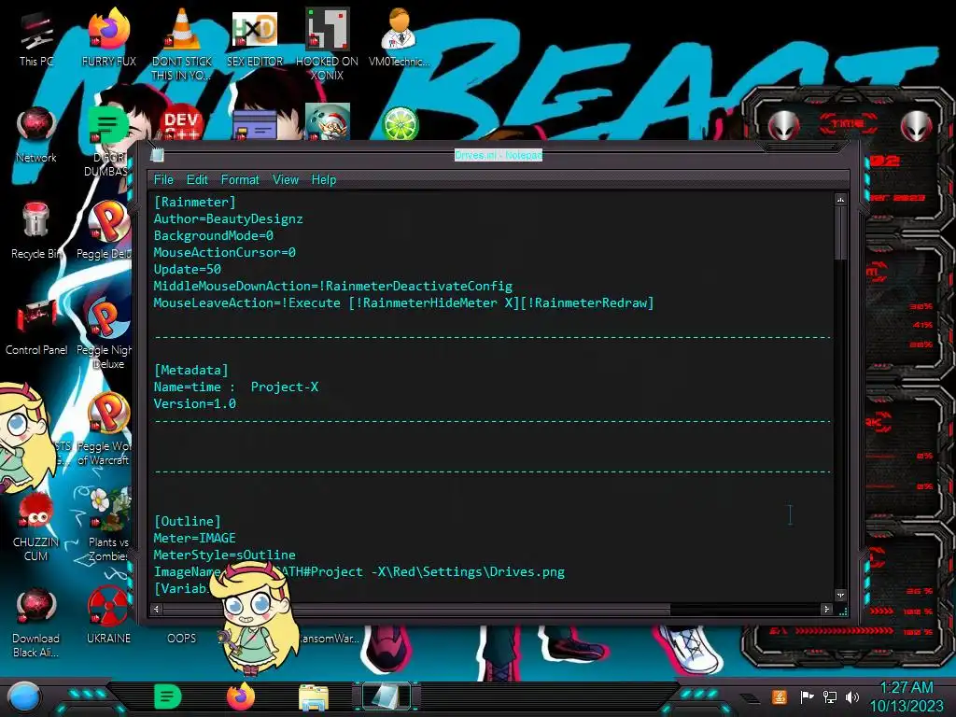Click the Notepad taskbar button
The height and width of the screenshot is (717, 956).
pyautogui.click(x=387, y=696)
